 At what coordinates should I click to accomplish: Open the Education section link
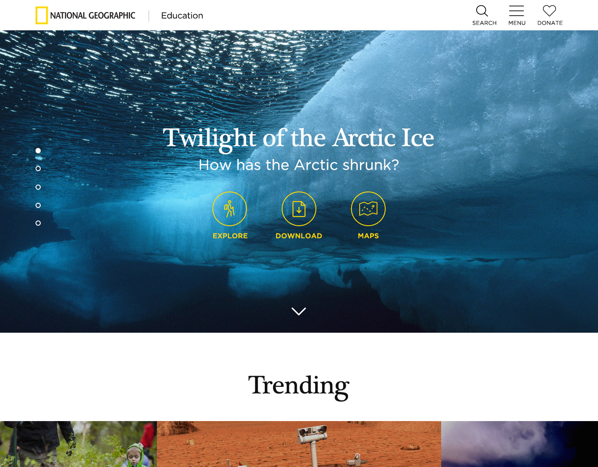point(182,16)
